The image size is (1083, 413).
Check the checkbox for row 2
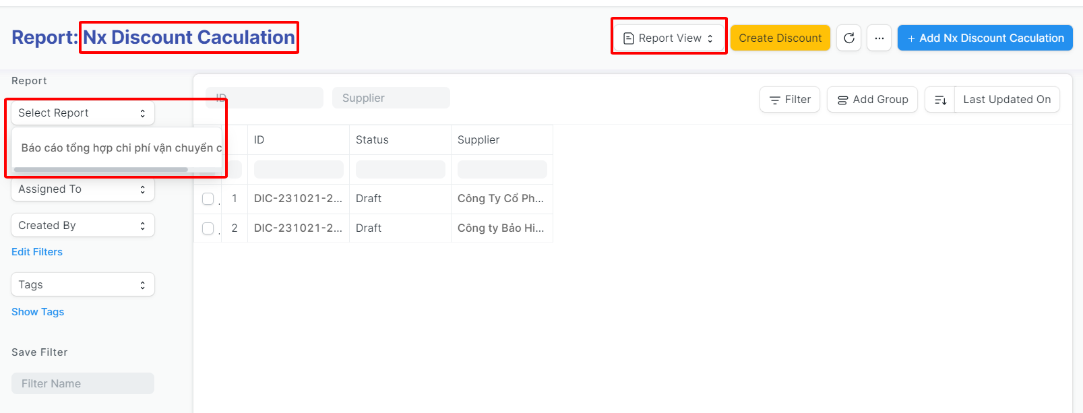208,228
